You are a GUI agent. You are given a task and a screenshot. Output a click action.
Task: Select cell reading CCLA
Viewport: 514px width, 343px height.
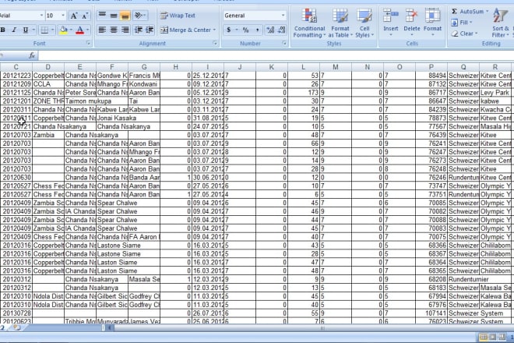48,84
